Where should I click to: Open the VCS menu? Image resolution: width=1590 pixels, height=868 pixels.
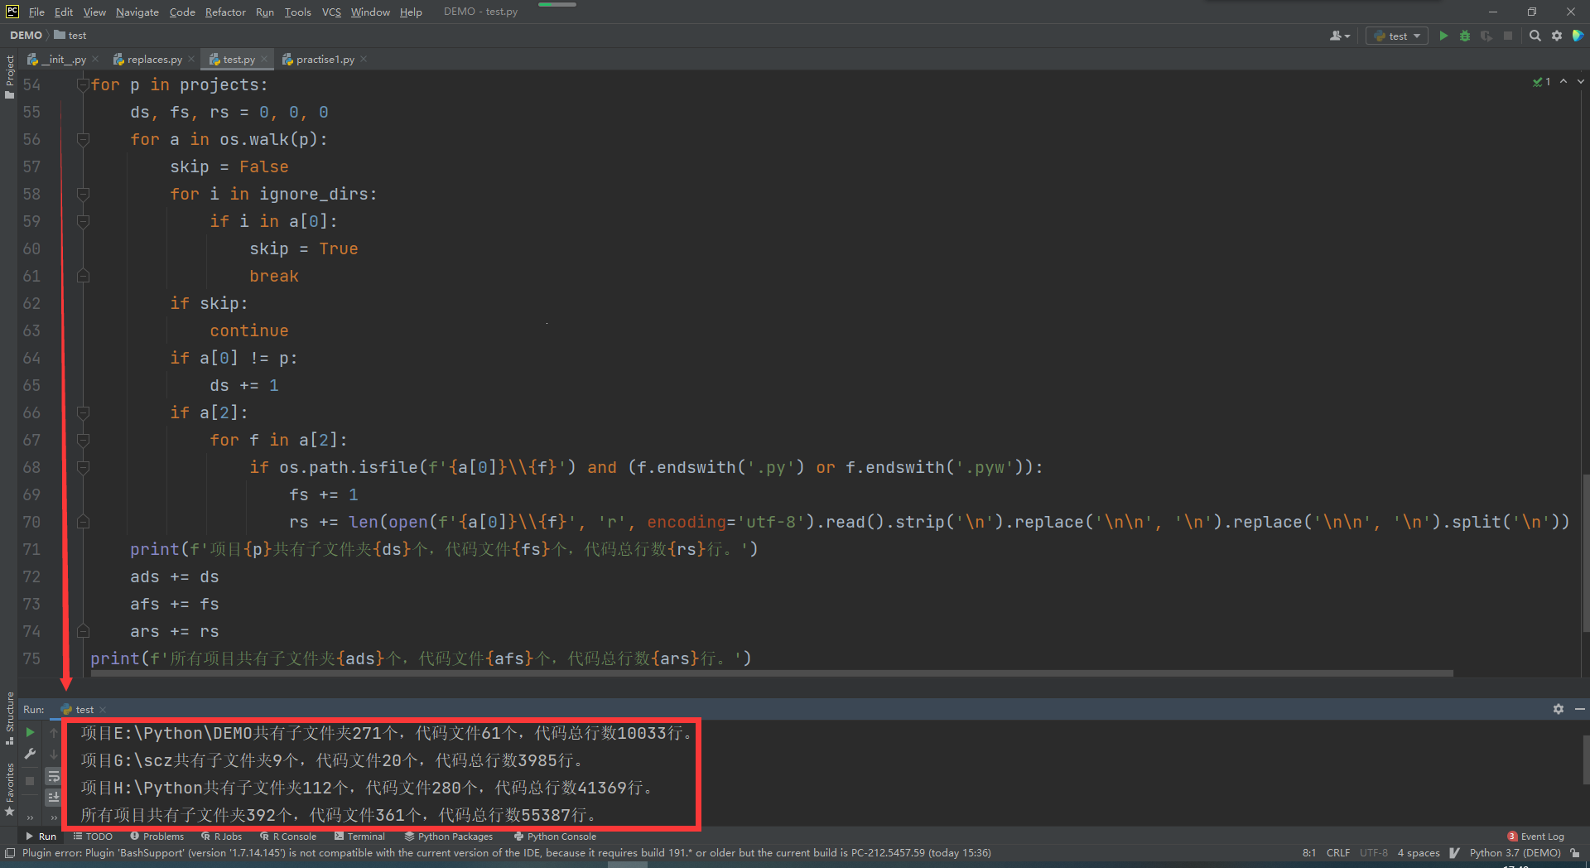(331, 12)
